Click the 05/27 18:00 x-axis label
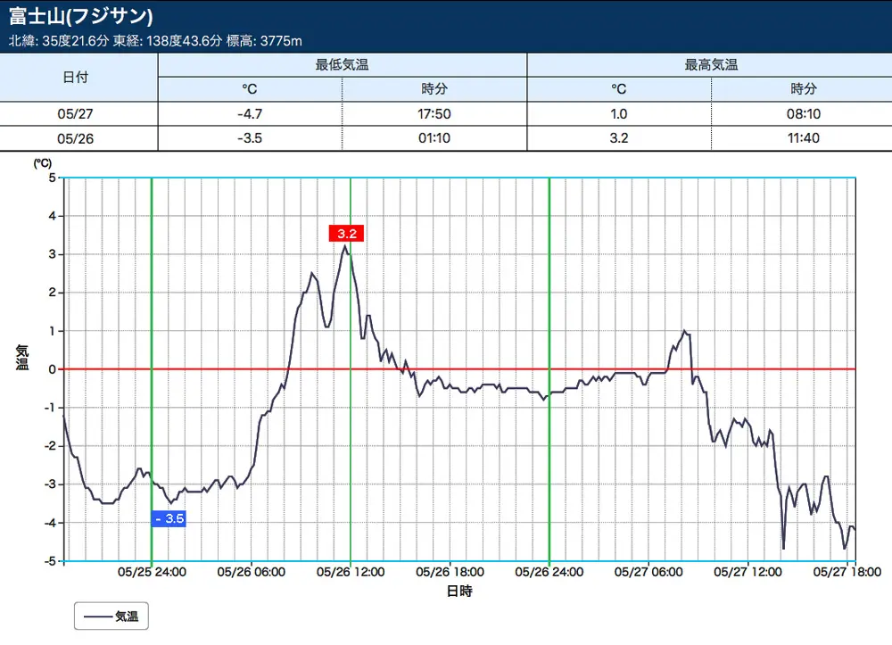Screen dimensions: 892x645 pyautogui.click(x=847, y=572)
